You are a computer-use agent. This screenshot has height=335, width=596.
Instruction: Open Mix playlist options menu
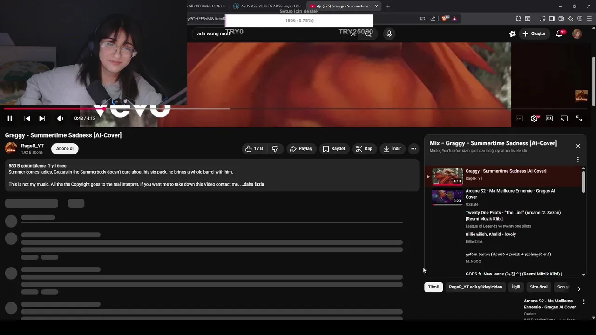point(578,160)
